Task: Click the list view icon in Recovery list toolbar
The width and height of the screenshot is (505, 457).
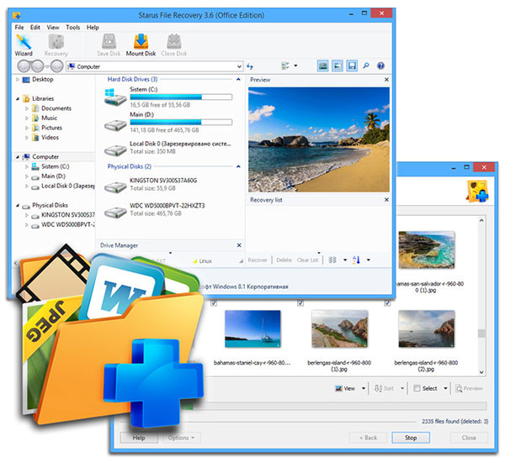Action: pos(332,260)
